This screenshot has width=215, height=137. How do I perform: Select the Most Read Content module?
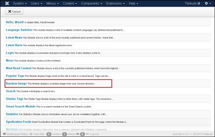pos(19,68)
